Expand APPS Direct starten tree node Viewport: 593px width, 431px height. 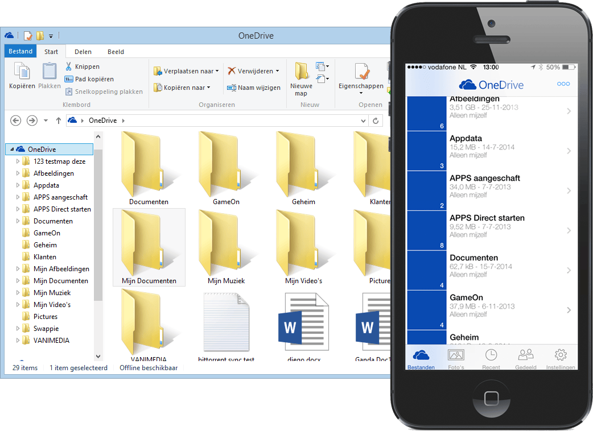(x=18, y=209)
